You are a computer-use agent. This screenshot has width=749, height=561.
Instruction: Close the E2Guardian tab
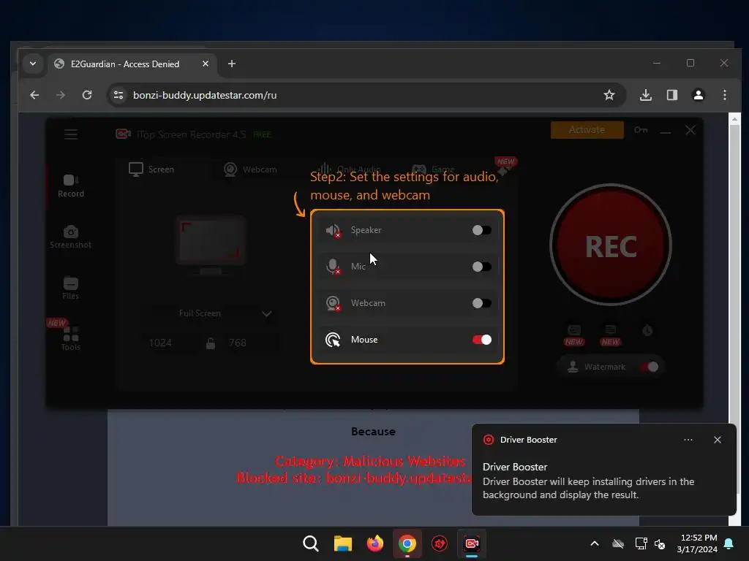(206, 64)
